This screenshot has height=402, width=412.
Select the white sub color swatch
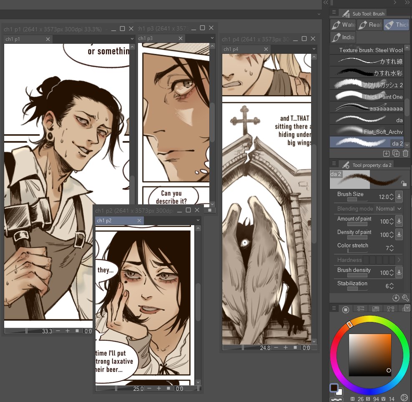[x=340, y=392]
